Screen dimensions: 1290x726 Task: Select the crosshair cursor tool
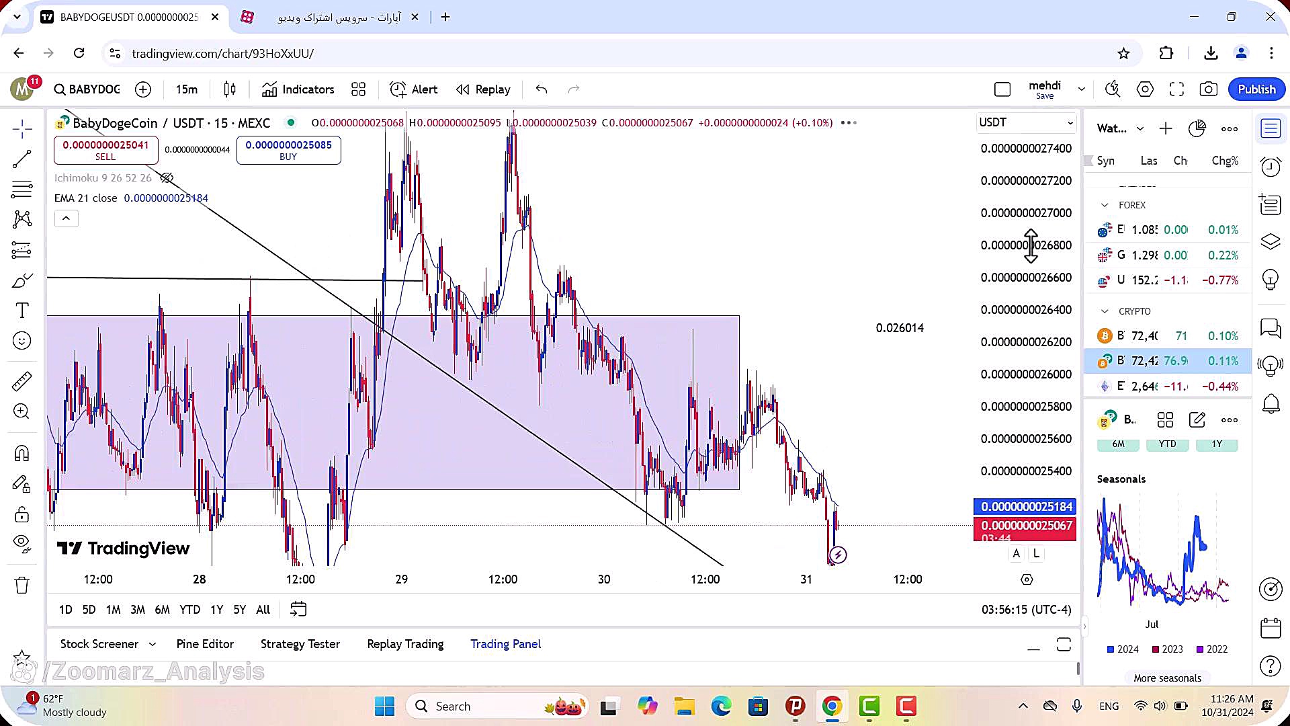tap(22, 128)
